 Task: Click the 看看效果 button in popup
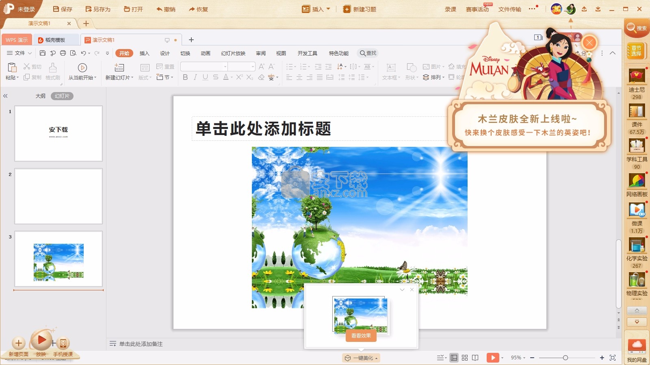click(x=361, y=335)
